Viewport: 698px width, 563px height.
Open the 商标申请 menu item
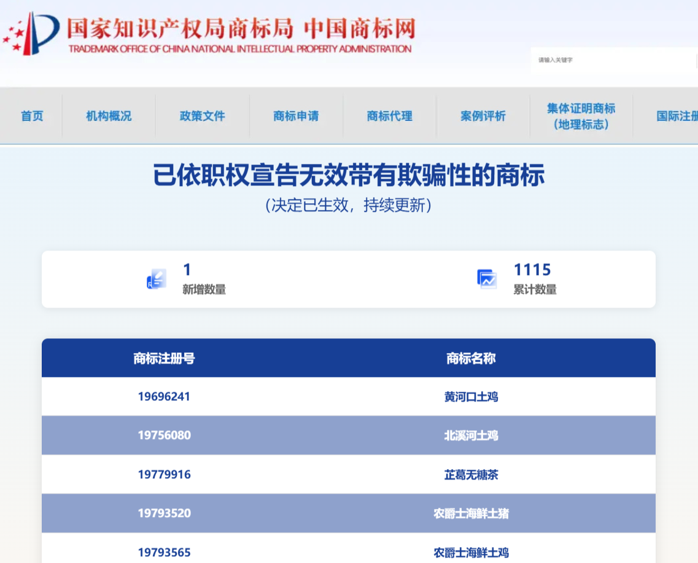(x=296, y=116)
